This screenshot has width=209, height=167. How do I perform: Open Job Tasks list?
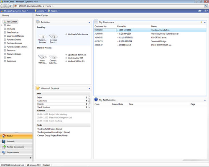tap(11, 29)
